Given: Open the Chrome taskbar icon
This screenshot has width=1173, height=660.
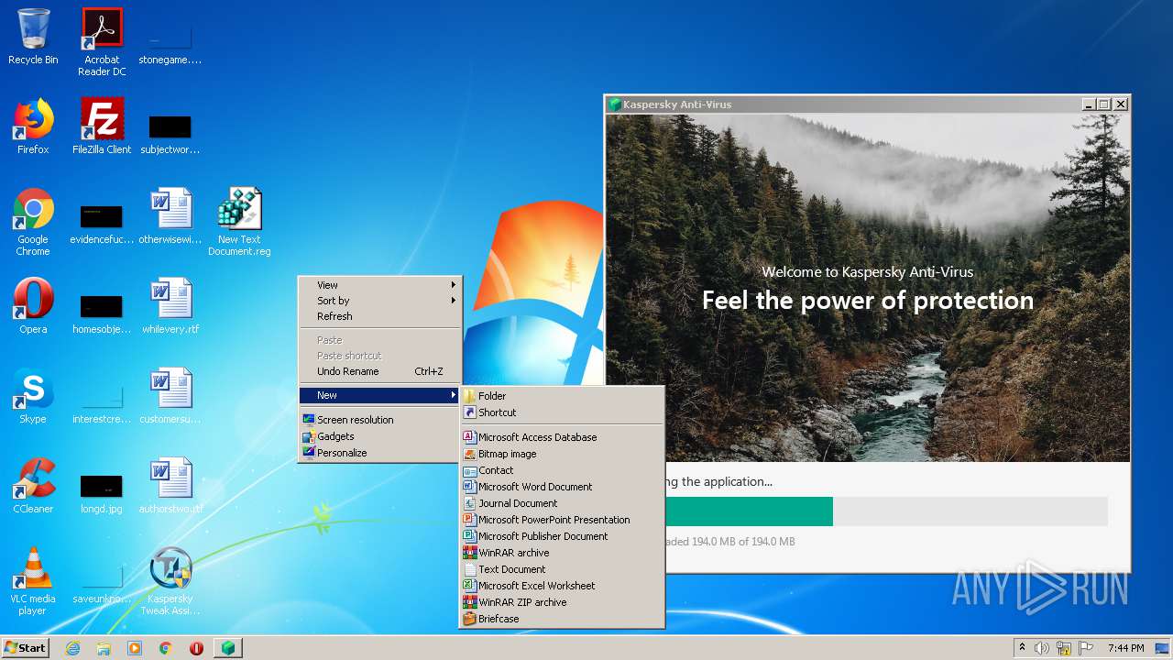Looking at the screenshot, I should pyautogui.click(x=166, y=648).
